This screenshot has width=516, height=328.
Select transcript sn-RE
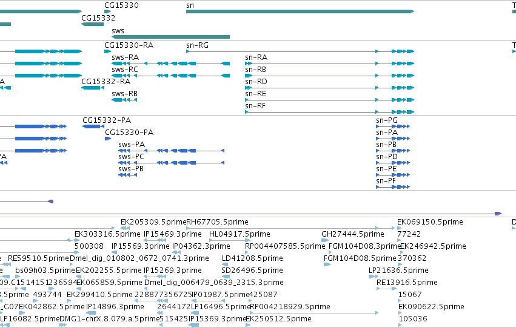[329, 100]
